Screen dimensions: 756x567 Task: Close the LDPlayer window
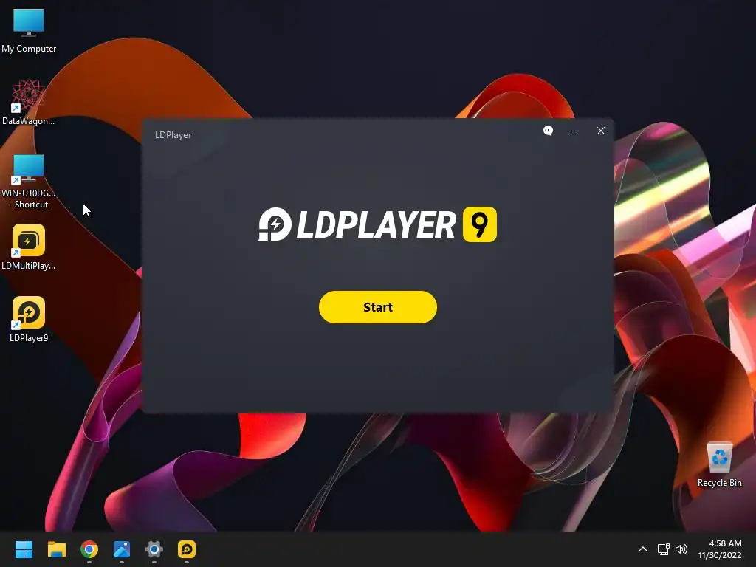(601, 131)
